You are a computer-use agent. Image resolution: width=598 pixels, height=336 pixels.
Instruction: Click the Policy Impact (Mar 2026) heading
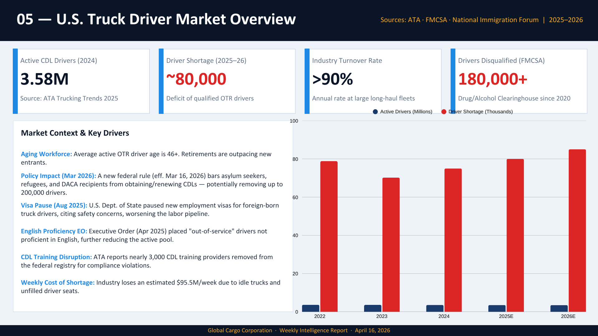coord(59,176)
